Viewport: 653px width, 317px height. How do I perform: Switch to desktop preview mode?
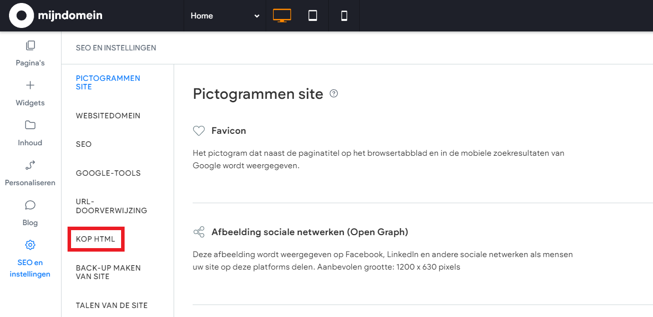point(282,15)
